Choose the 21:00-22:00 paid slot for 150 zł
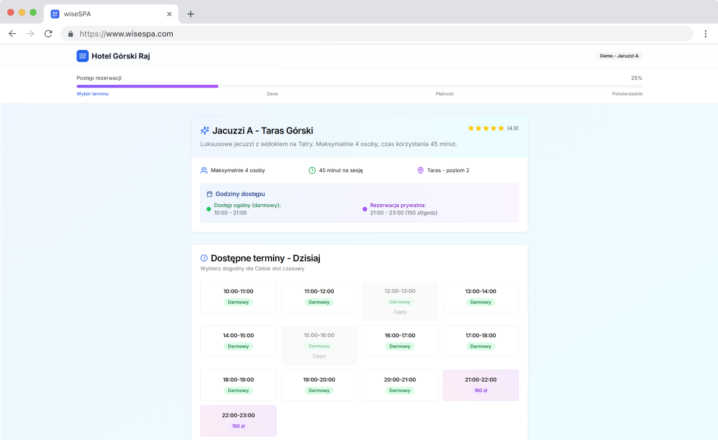Screen dimensions: 718x440 [x=481, y=385]
